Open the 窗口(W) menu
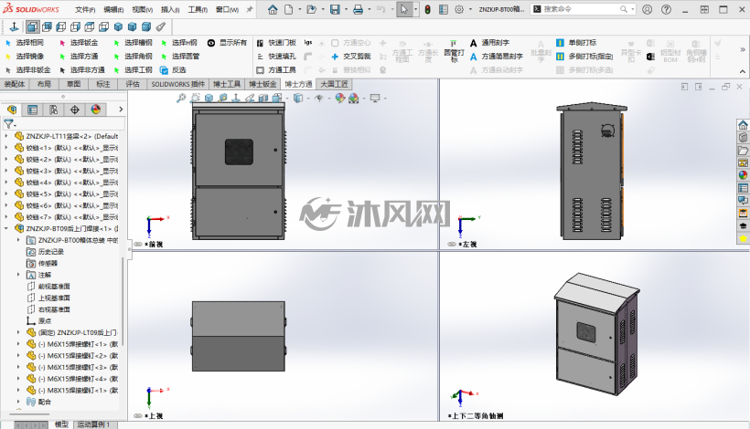 pos(227,9)
